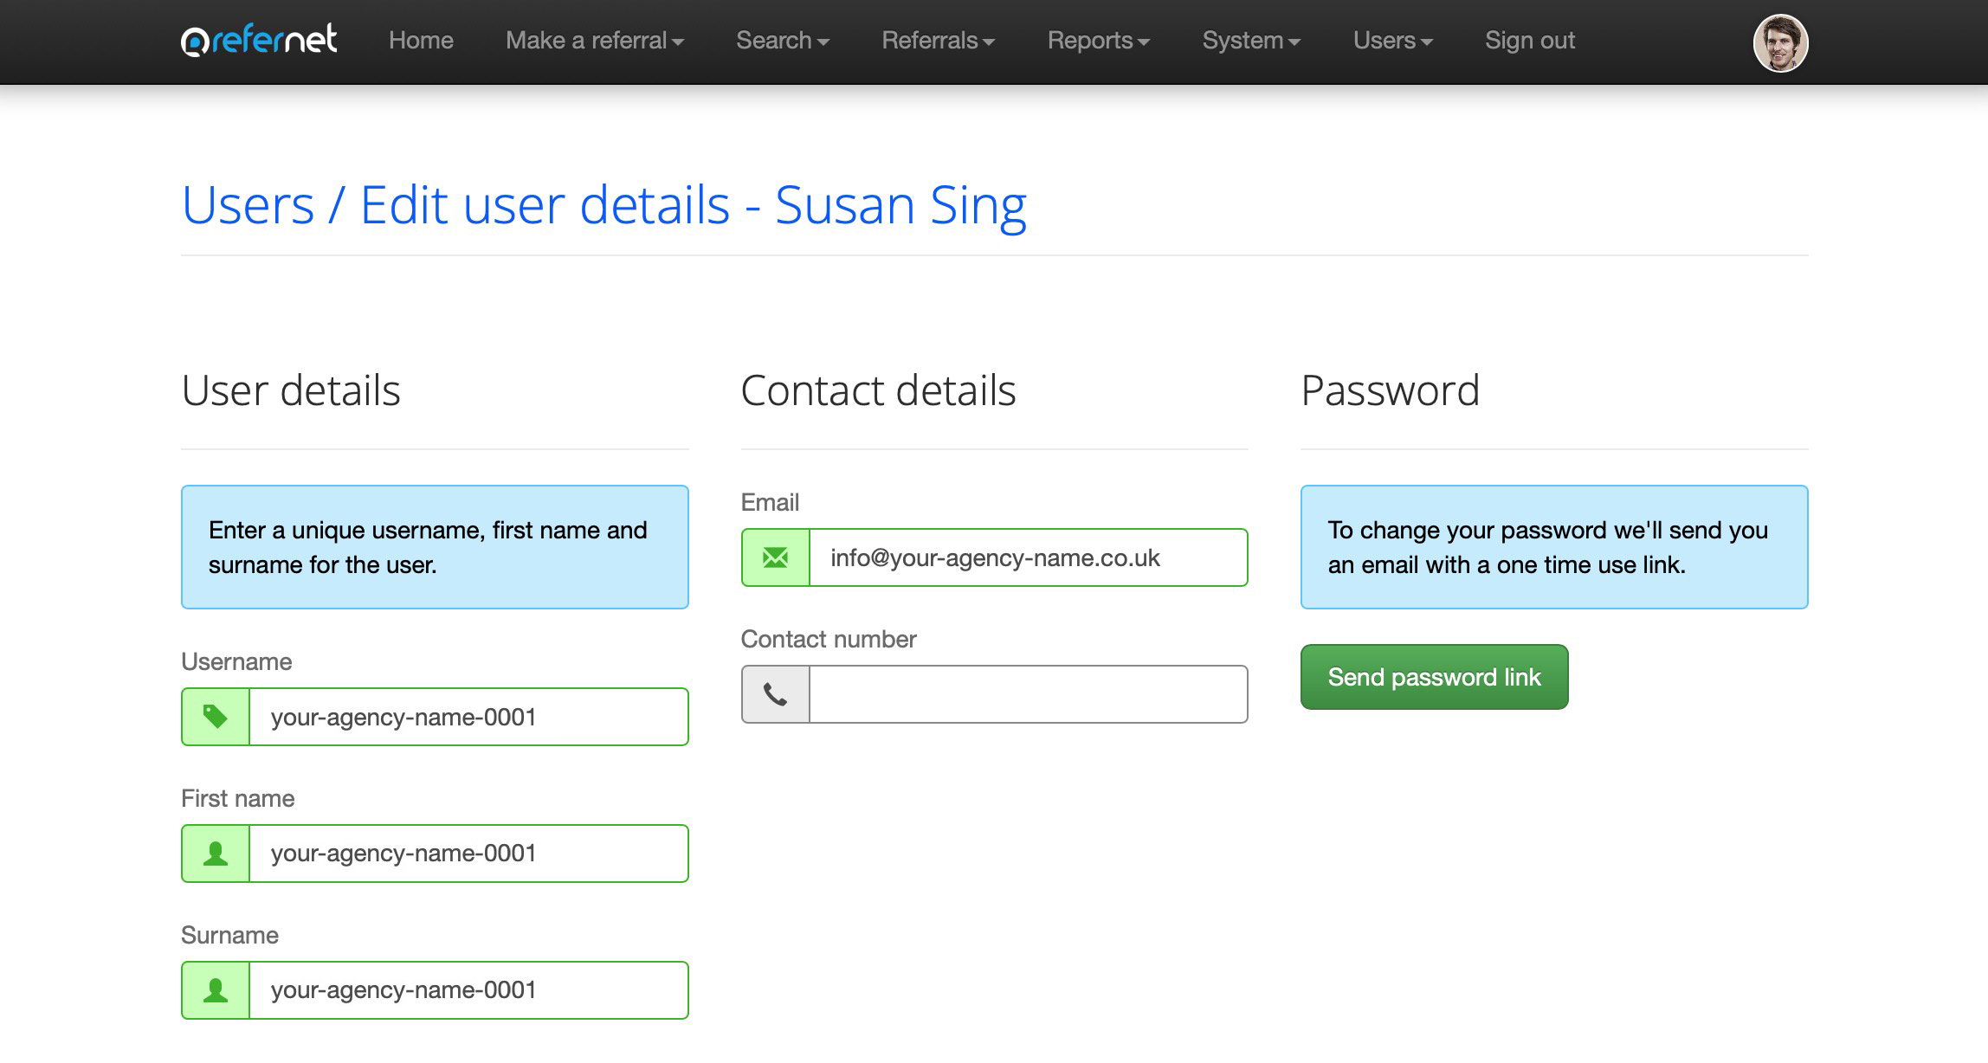The width and height of the screenshot is (1988, 1063).
Task: Click into the Email text field
Action: pyautogui.click(x=1028, y=557)
